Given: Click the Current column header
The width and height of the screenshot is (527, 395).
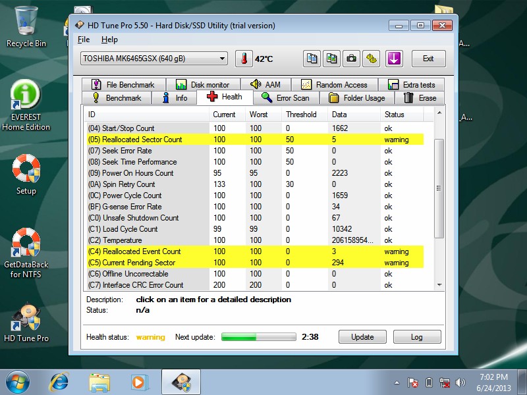Looking at the screenshot, I should 227,115.
